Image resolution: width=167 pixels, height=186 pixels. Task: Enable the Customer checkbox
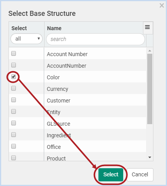(x=14, y=100)
